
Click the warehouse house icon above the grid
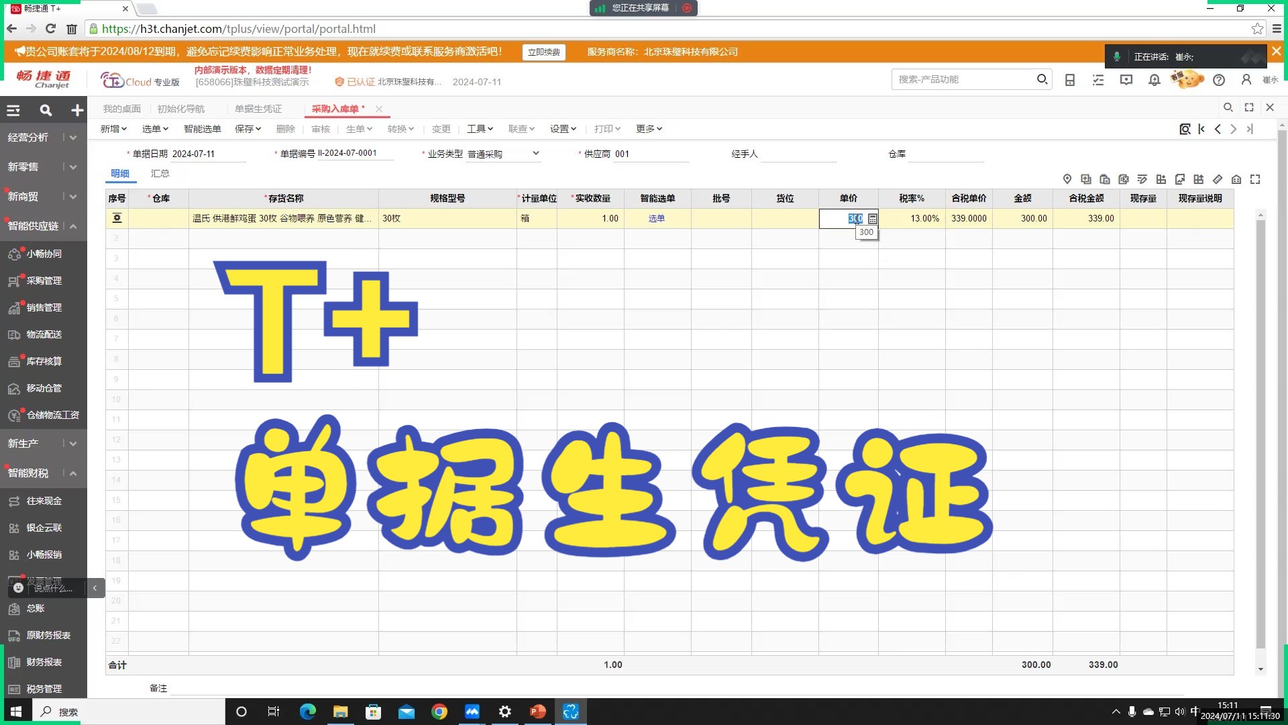tap(1236, 179)
